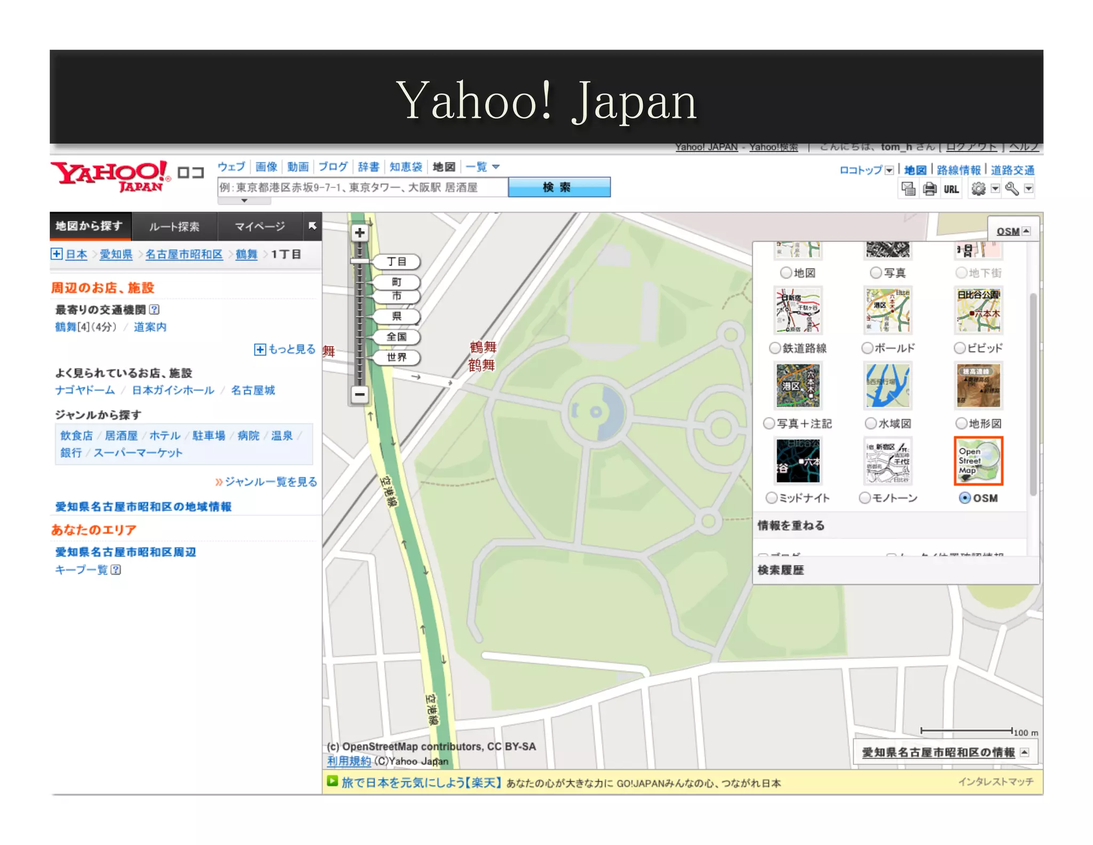Expand もっと見る for nearby transit

[x=285, y=349]
